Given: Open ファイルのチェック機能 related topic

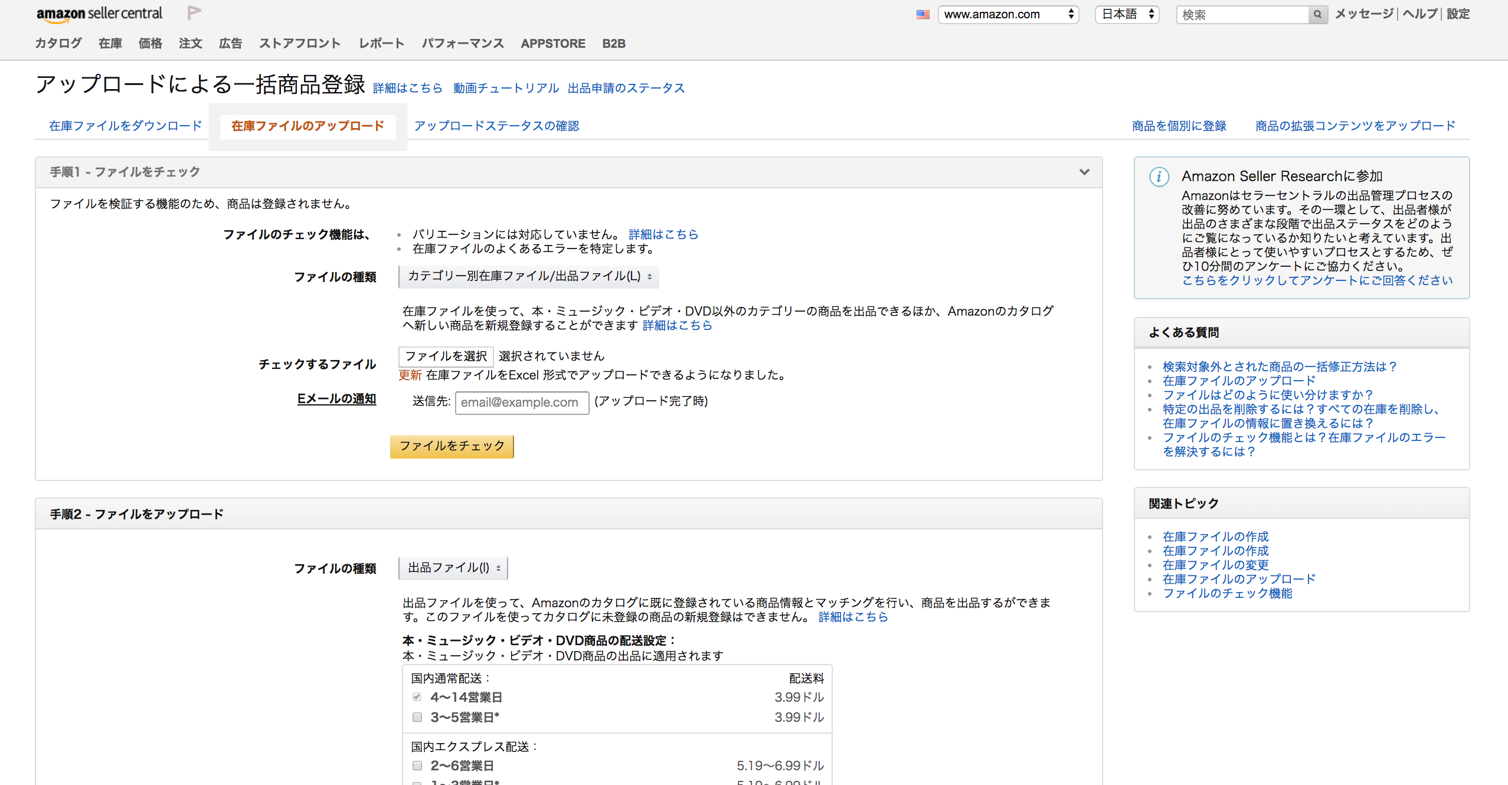Looking at the screenshot, I should pyautogui.click(x=1228, y=593).
